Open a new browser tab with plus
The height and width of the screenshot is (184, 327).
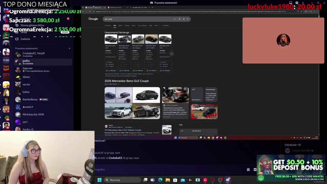coord(153,7)
